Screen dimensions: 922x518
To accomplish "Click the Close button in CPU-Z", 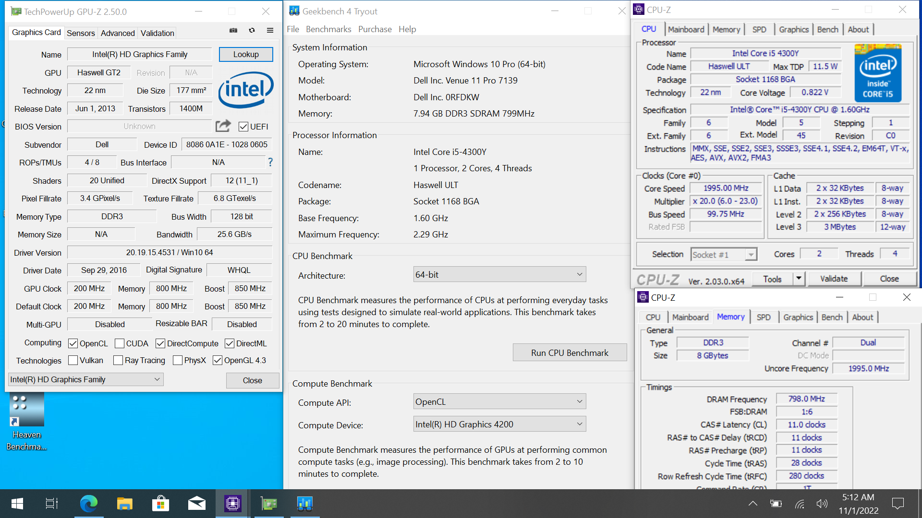I will 889,278.
